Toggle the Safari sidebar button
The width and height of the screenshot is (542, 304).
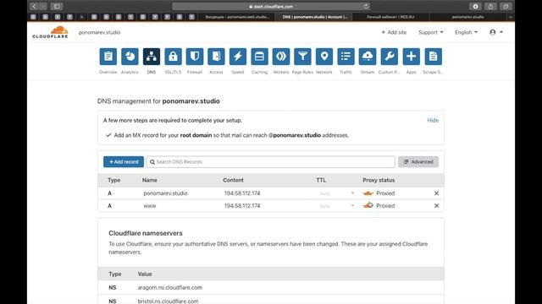(57, 6)
